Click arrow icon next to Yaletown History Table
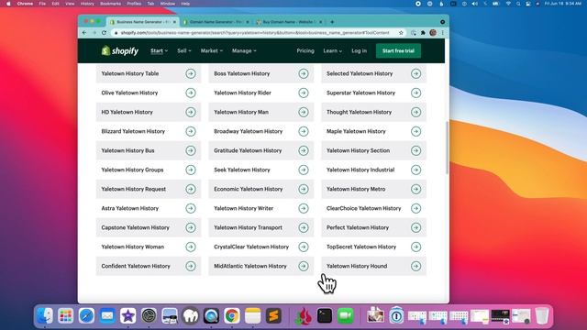The image size is (587, 330). tap(191, 73)
